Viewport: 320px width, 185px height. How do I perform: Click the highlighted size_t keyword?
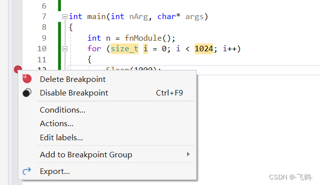coord(124,49)
